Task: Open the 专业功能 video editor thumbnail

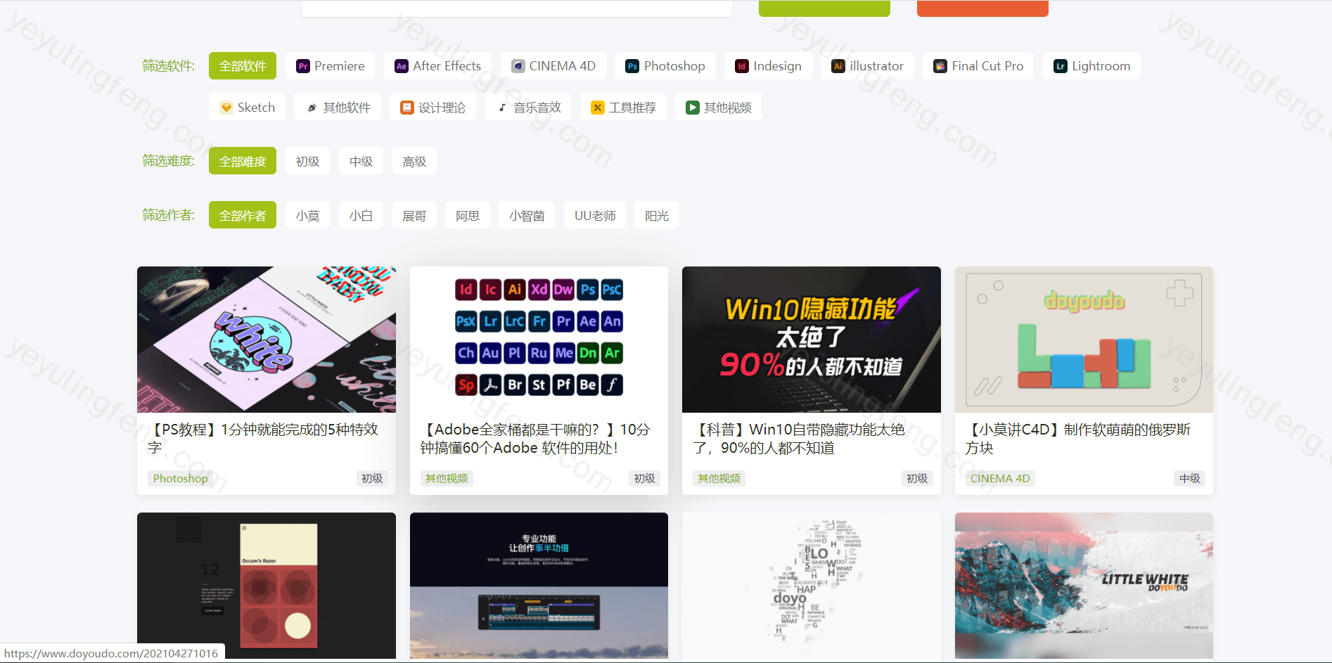Action: (539, 586)
